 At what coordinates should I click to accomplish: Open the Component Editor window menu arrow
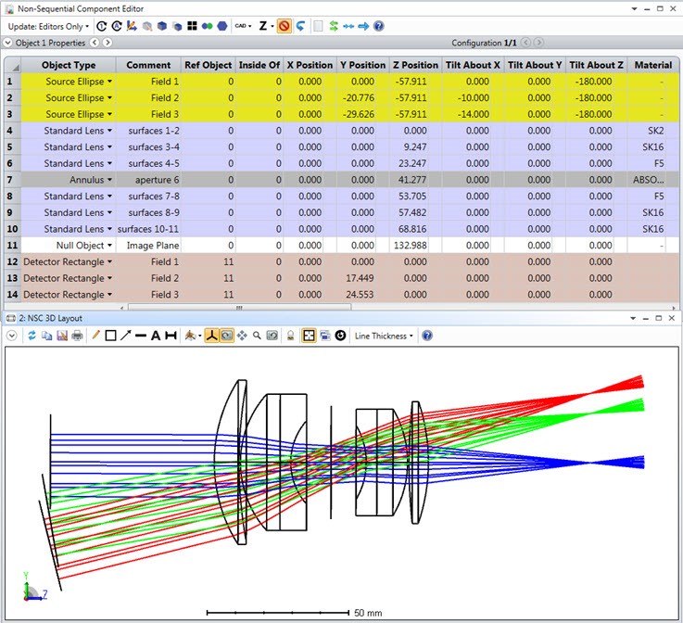(634, 8)
